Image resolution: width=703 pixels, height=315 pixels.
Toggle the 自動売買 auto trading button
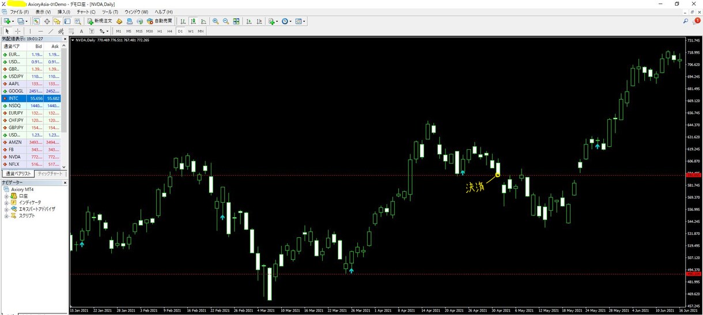(x=160, y=21)
